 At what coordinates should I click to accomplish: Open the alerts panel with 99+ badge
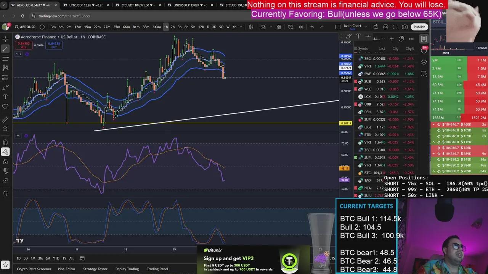pyautogui.click(x=424, y=50)
